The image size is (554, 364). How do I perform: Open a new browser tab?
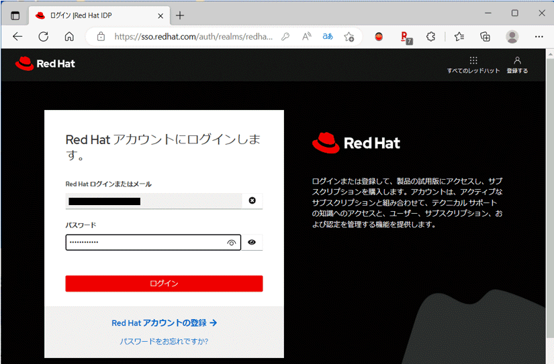pyautogui.click(x=180, y=15)
